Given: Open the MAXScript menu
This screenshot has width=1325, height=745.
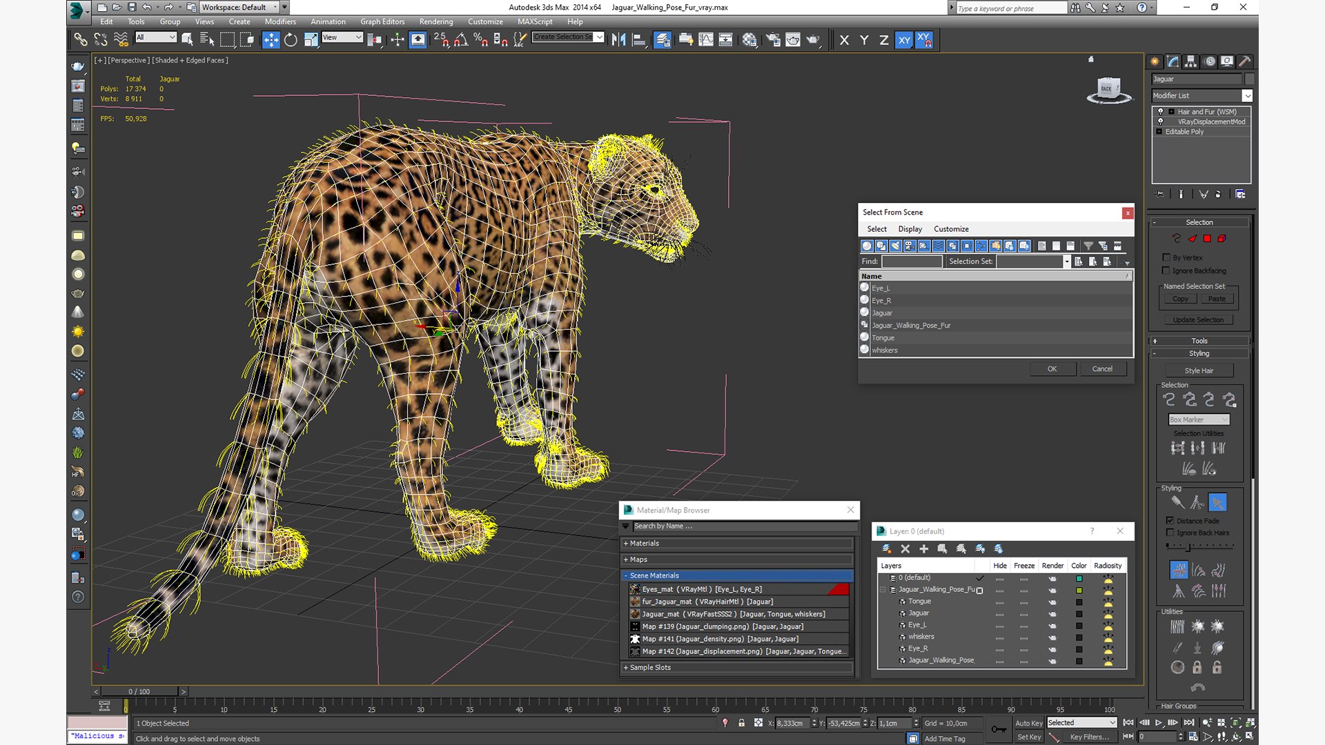Looking at the screenshot, I should tap(535, 21).
